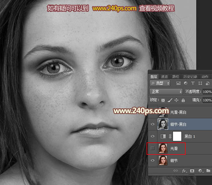Select the 细节 layer name
The image size is (212, 185).
[x=174, y=160]
